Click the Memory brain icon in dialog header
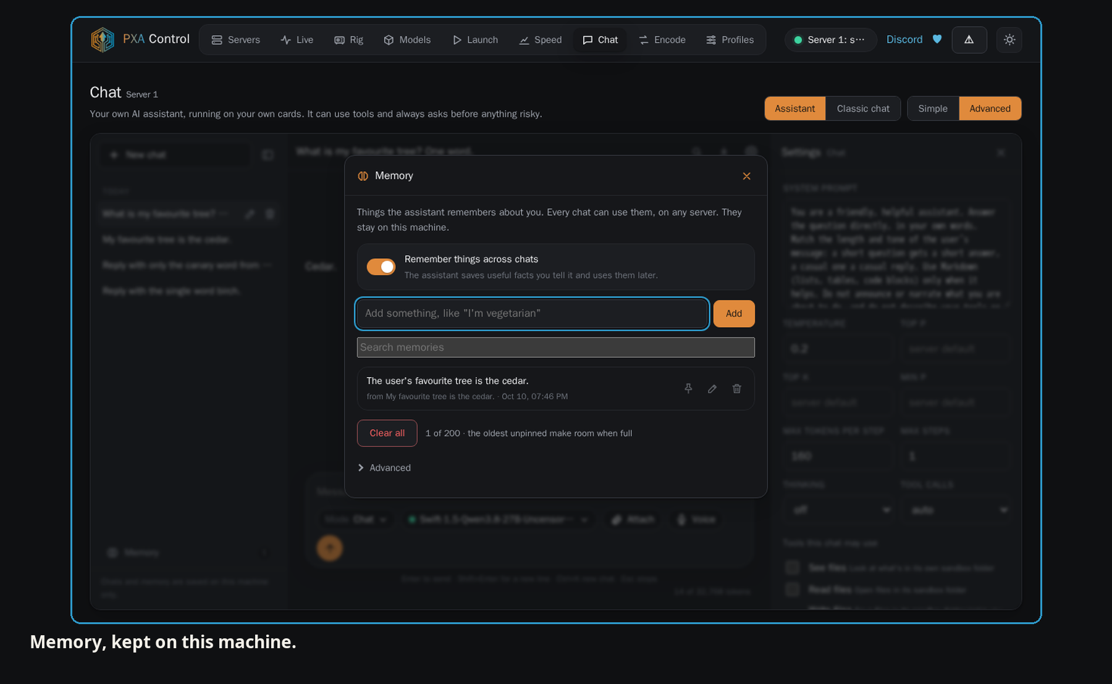The image size is (1112, 684). click(x=363, y=176)
